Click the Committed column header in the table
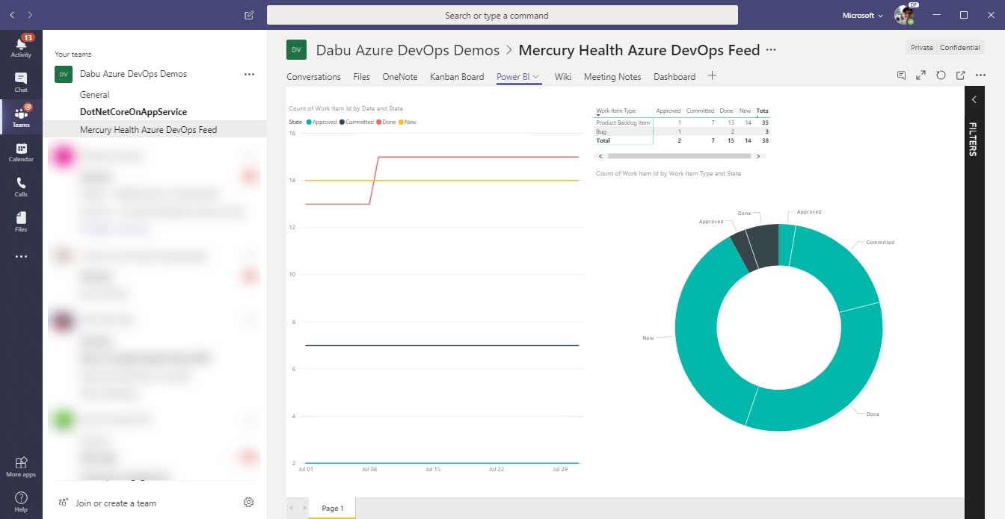 pyautogui.click(x=701, y=111)
